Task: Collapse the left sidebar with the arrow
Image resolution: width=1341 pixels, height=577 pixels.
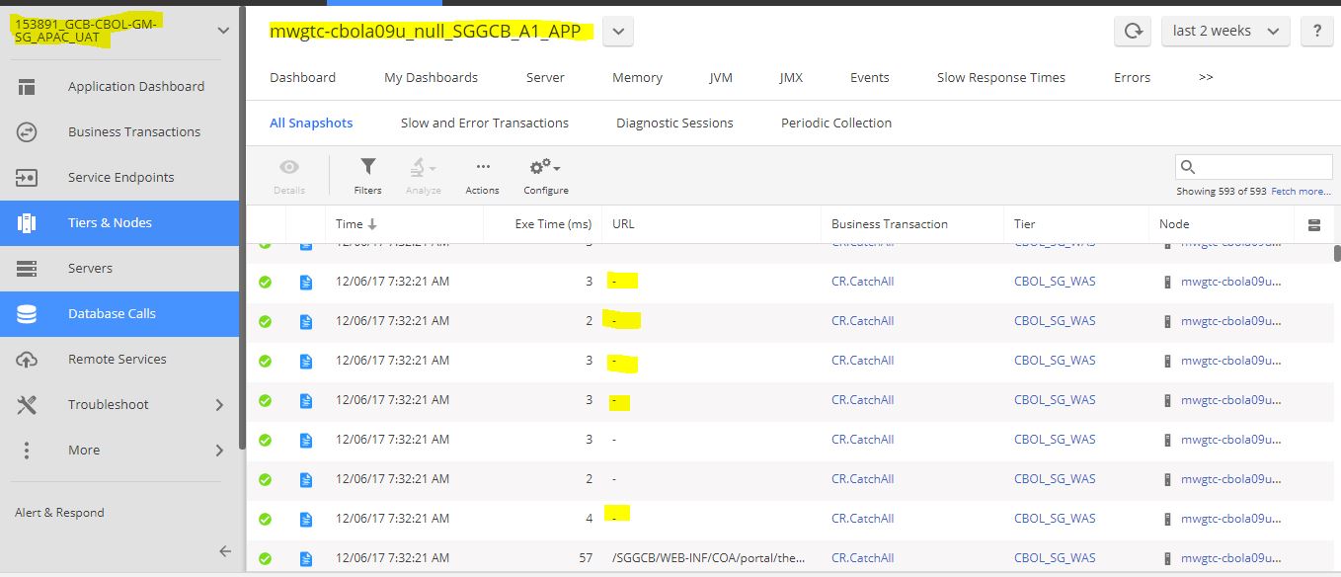Action: point(225,551)
